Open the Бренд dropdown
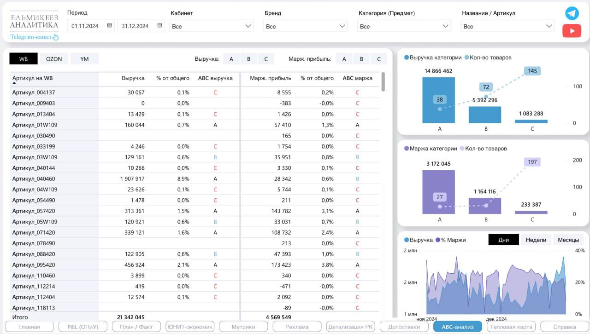Image resolution: width=590 pixels, height=334 pixels. tap(306, 26)
